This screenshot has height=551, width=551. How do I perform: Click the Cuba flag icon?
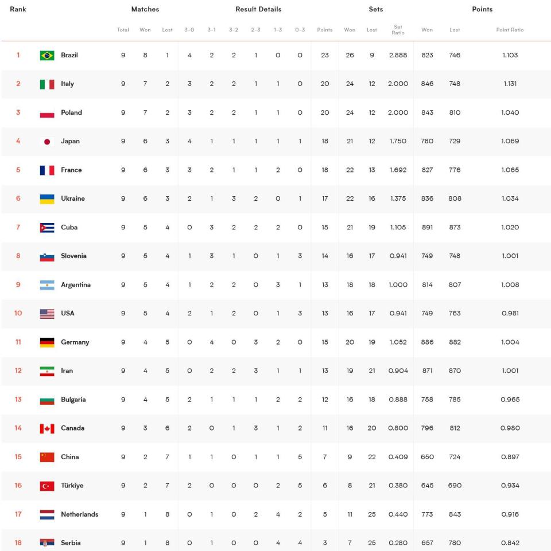tap(47, 228)
